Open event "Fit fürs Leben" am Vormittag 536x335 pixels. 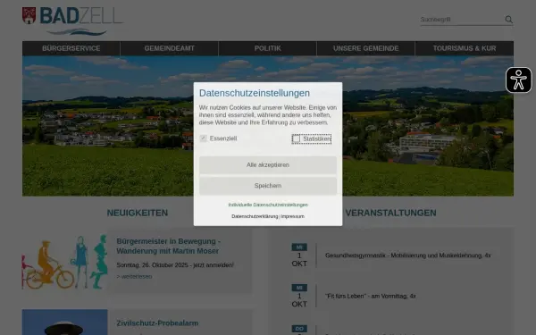(x=371, y=296)
